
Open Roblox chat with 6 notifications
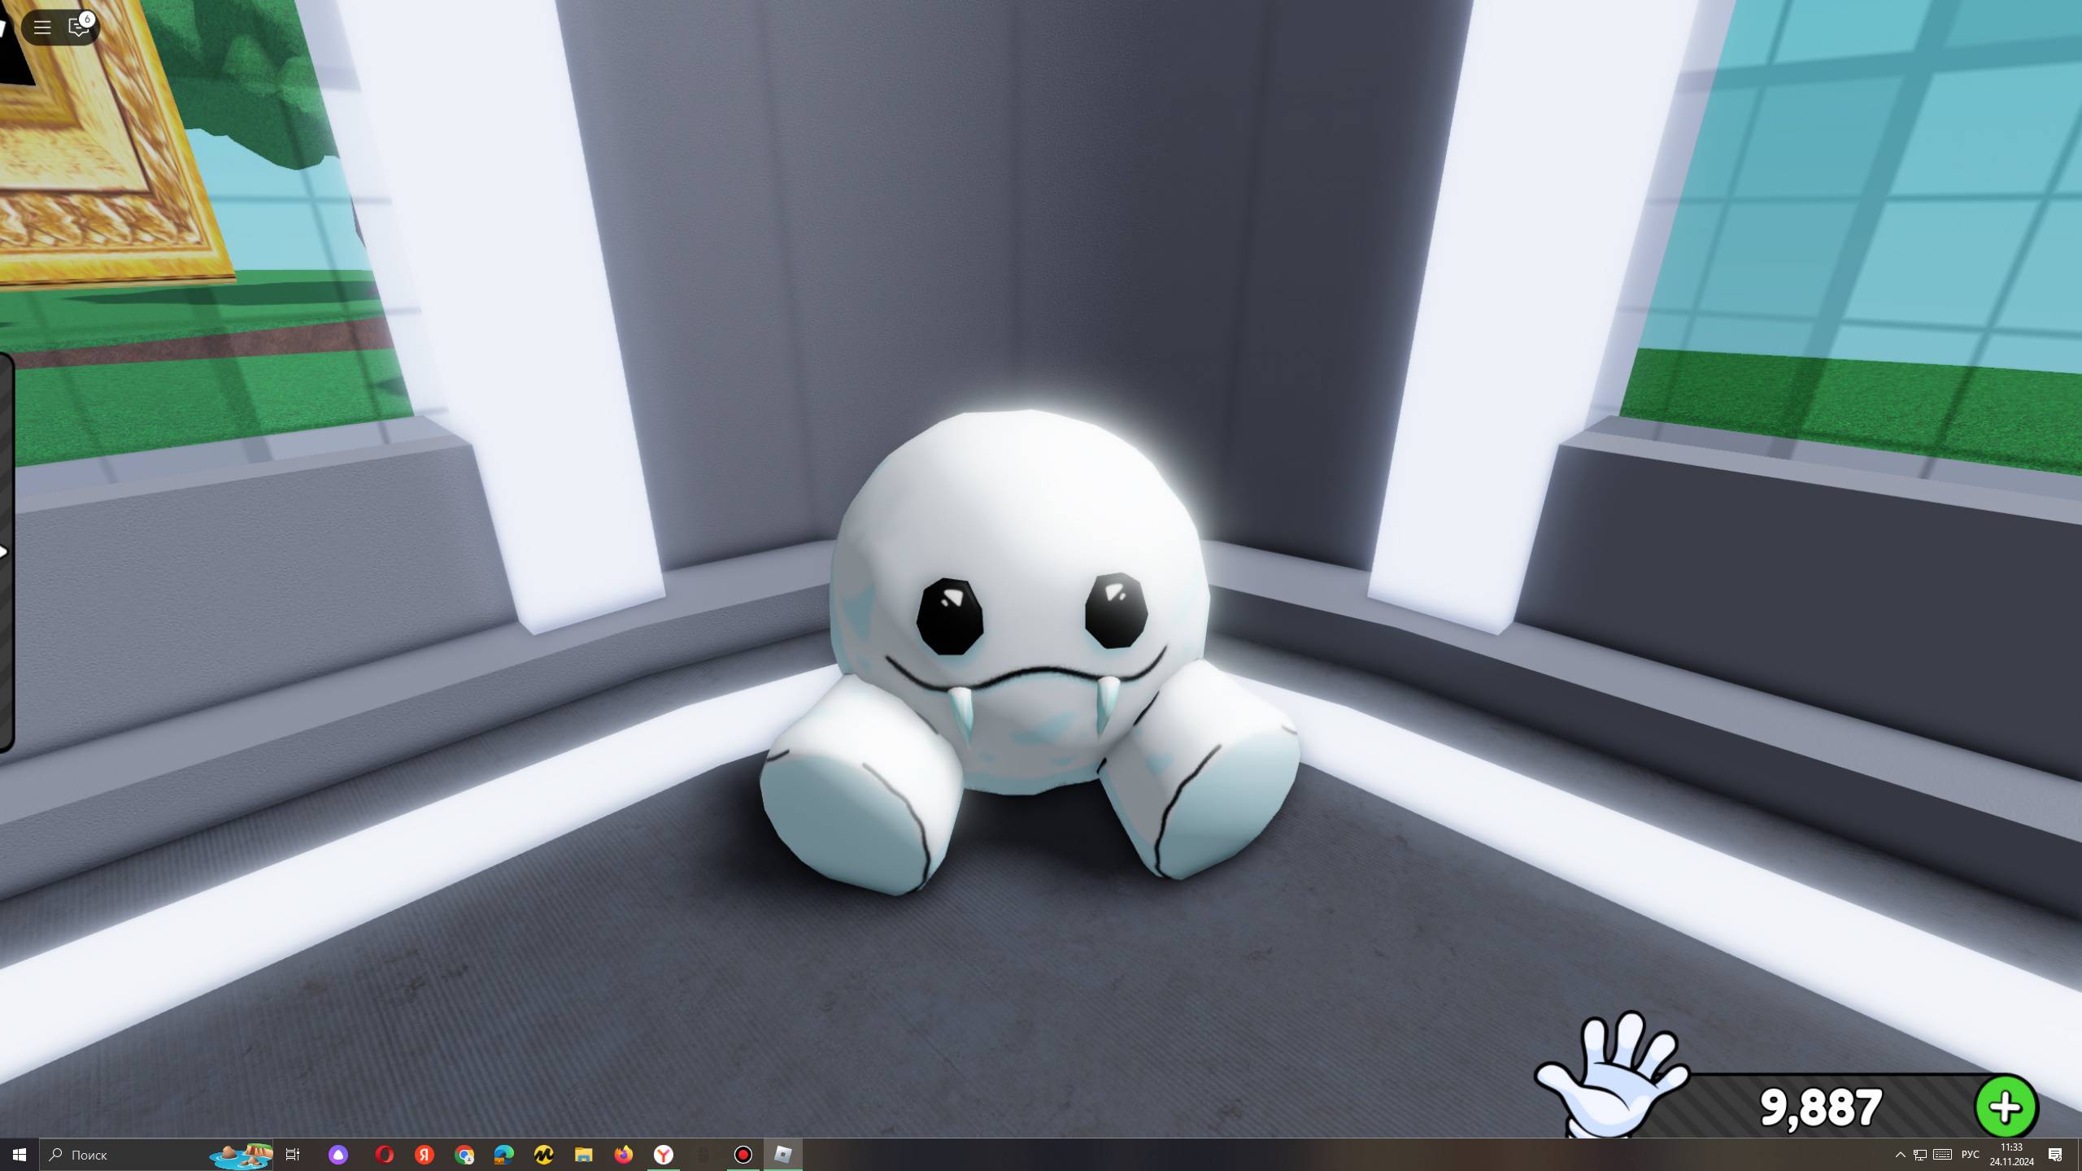tap(79, 28)
